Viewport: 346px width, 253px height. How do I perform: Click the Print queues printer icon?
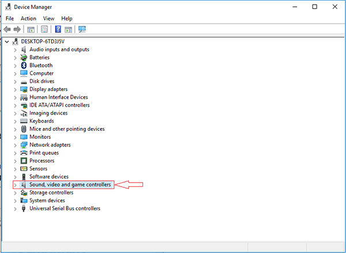pyautogui.click(x=24, y=153)
